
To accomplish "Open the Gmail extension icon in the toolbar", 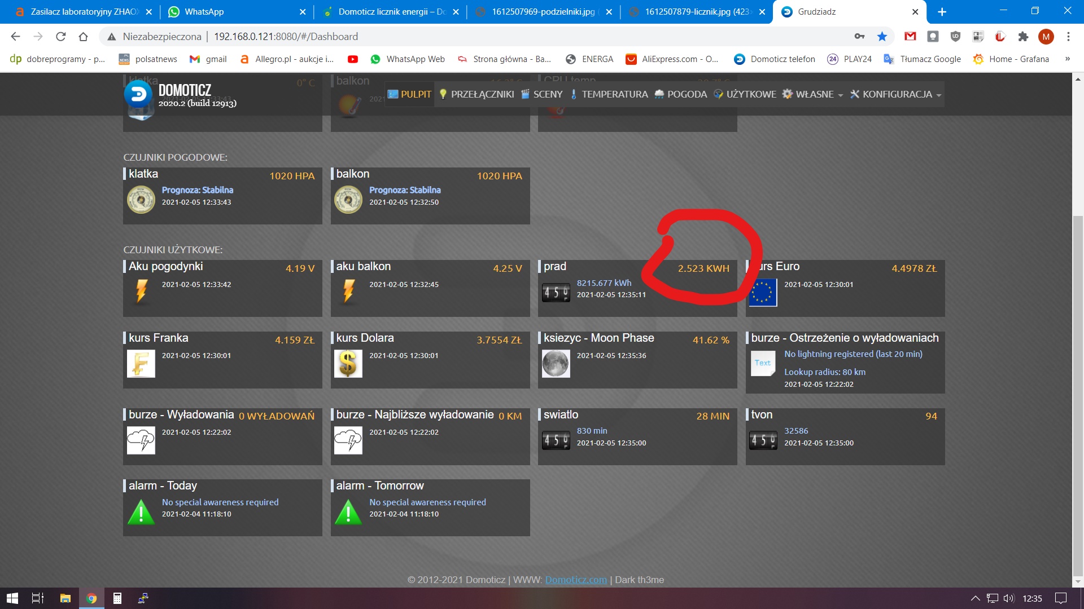I will click(910, 37).
